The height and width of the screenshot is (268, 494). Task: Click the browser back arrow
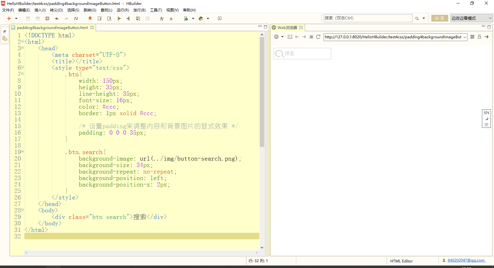point(297,37)
